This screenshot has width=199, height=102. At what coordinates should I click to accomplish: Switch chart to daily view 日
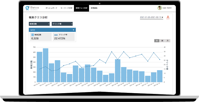(157, 41)
